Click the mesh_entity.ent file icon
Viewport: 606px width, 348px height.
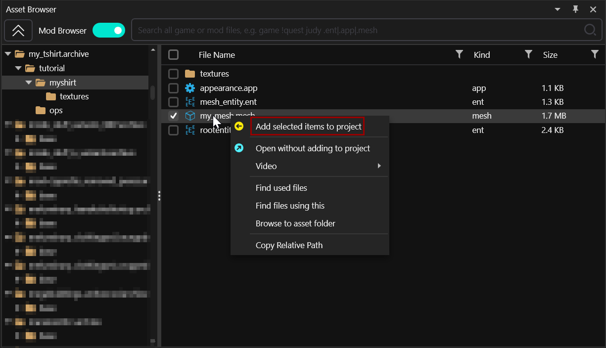click(190, 102)
